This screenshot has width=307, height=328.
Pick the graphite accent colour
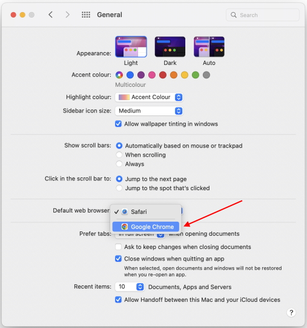coord(206,75)
